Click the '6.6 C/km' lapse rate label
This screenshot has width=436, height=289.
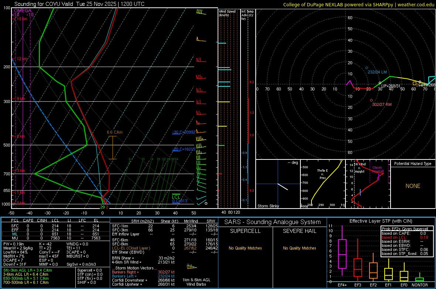click(x=115, y=132)
